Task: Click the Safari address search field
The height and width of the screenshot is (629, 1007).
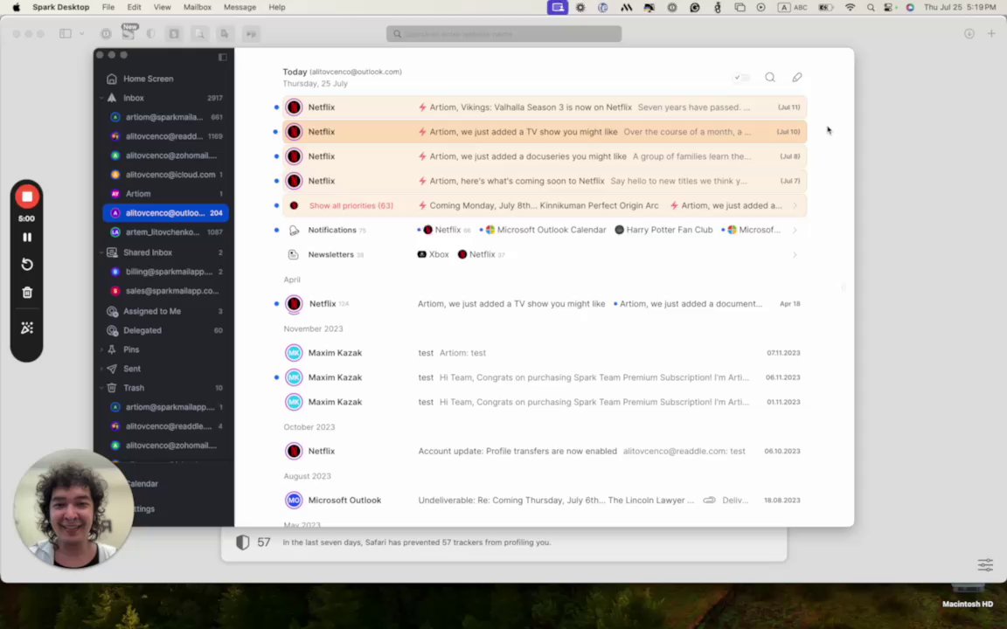Action: click(504, 34)
